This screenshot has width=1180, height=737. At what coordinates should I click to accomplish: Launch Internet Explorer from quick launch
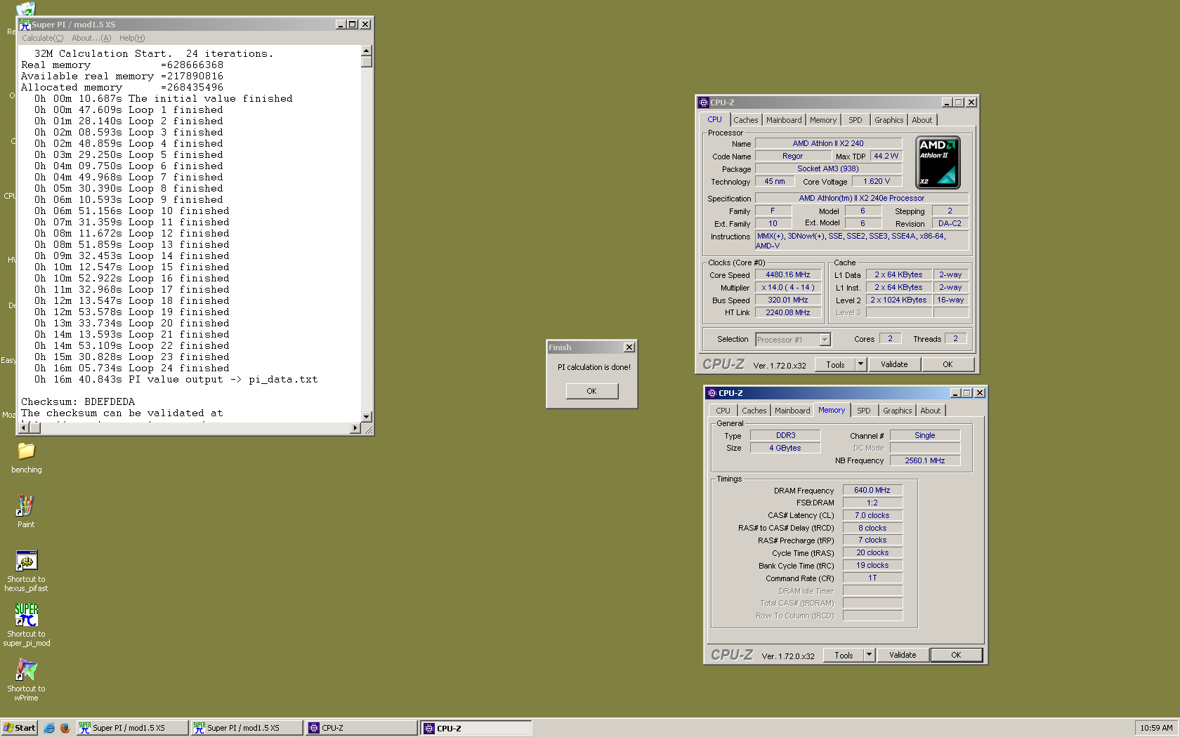coord(49,728)
